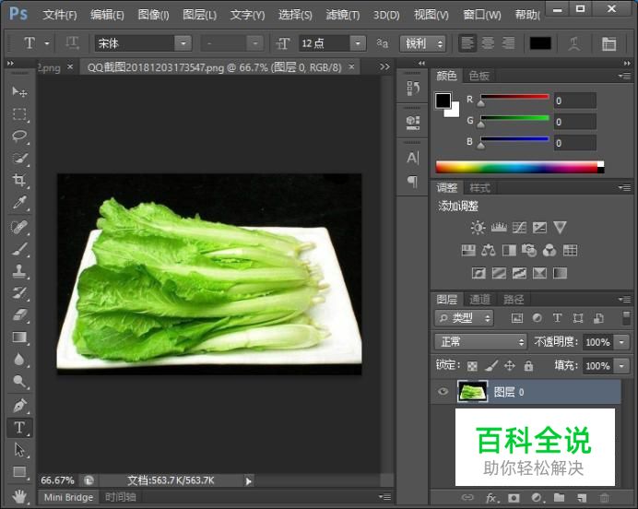Open the font size dropdown arrow
Viewport: 638px width, 509px height.
coord(358,42)
